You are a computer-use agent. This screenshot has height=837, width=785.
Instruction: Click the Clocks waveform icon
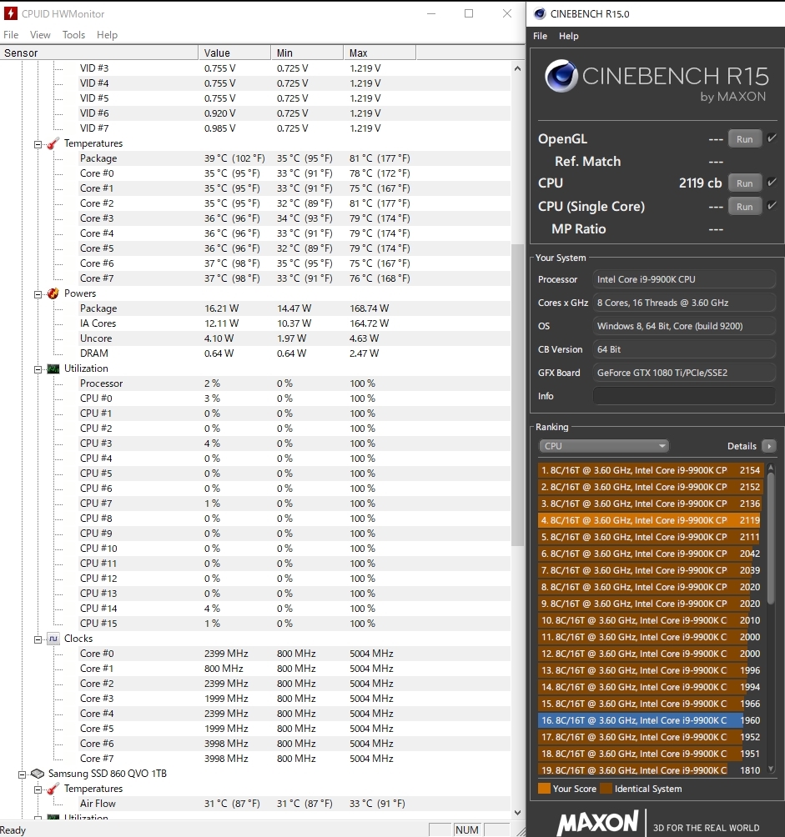(x=53, y=639)
